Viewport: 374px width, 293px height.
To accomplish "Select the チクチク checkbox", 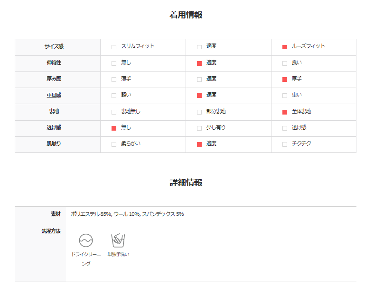I will [x=285, y=144].
